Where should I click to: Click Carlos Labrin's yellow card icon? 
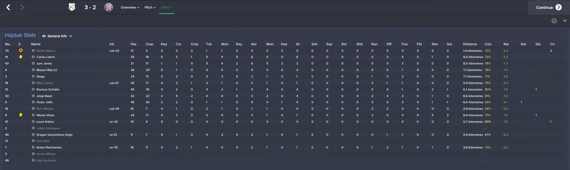click(21, 57)
